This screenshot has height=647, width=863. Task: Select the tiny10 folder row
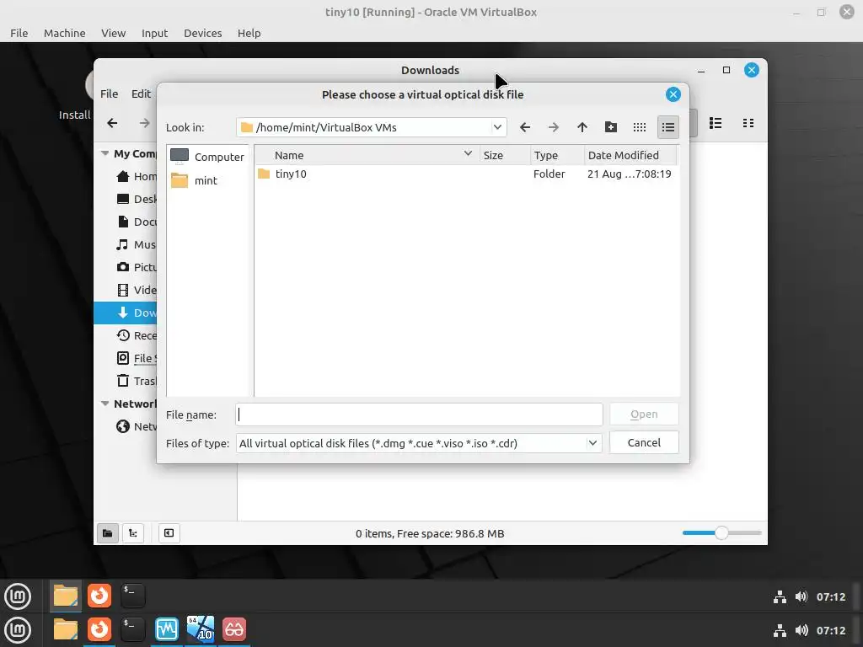click(x=467, y=174)
